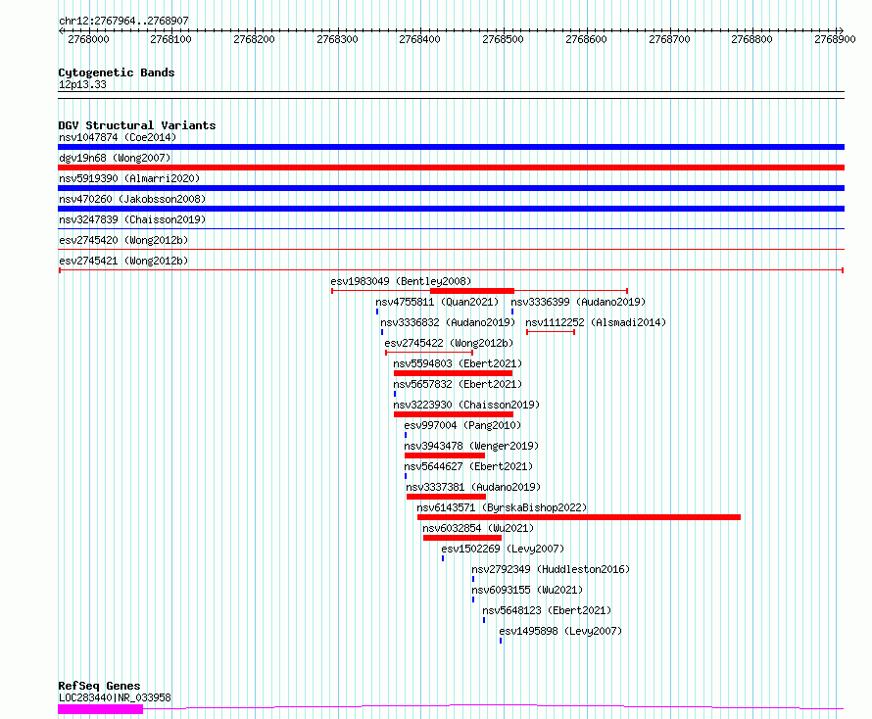Viewport: 872px width, 719px height.
Task: Select the dgv19n68 (Wong2007) variant label
Action: [115, 158]
